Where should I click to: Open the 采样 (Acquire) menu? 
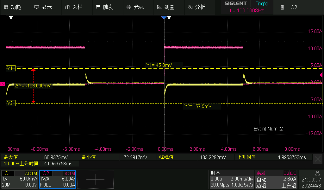pyautogui.click(x=77, y=7)
